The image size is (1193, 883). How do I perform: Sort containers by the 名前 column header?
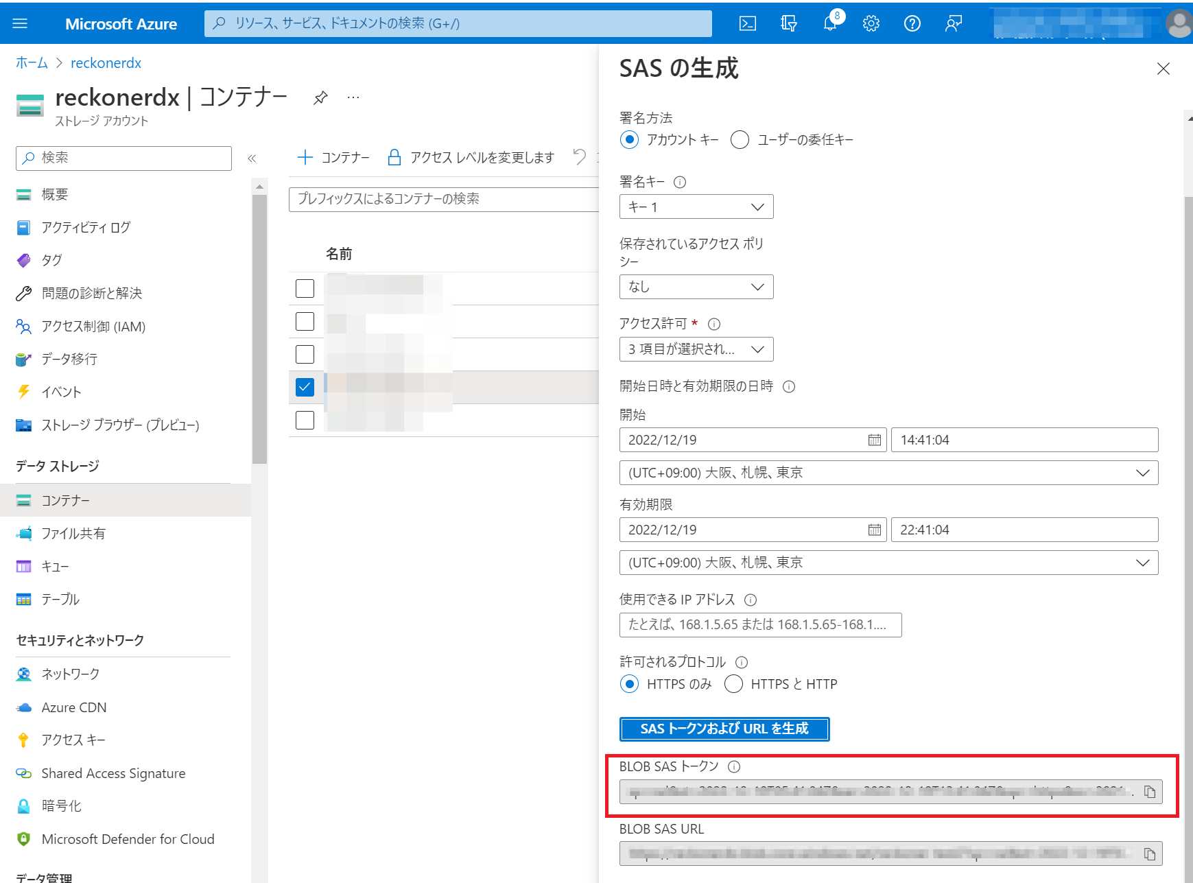tap(339, 254)
